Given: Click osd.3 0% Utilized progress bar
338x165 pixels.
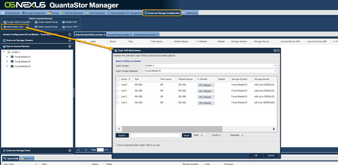Looking at the screenshot, I should [x=206, y=103].
